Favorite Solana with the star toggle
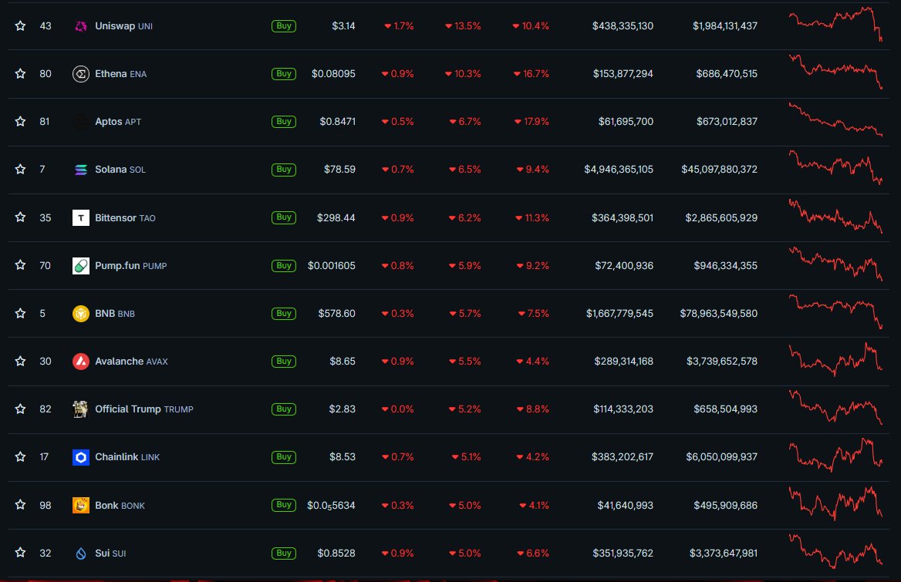The image size is (901, 582). 21,170
